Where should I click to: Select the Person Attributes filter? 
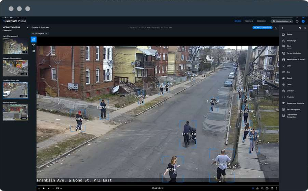point(293,53)
